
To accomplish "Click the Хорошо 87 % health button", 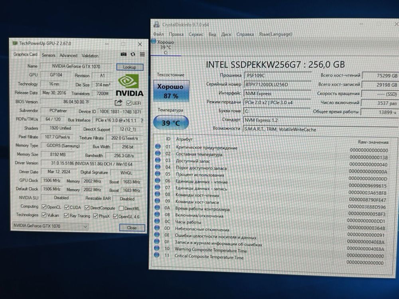I will pos(171,91).
